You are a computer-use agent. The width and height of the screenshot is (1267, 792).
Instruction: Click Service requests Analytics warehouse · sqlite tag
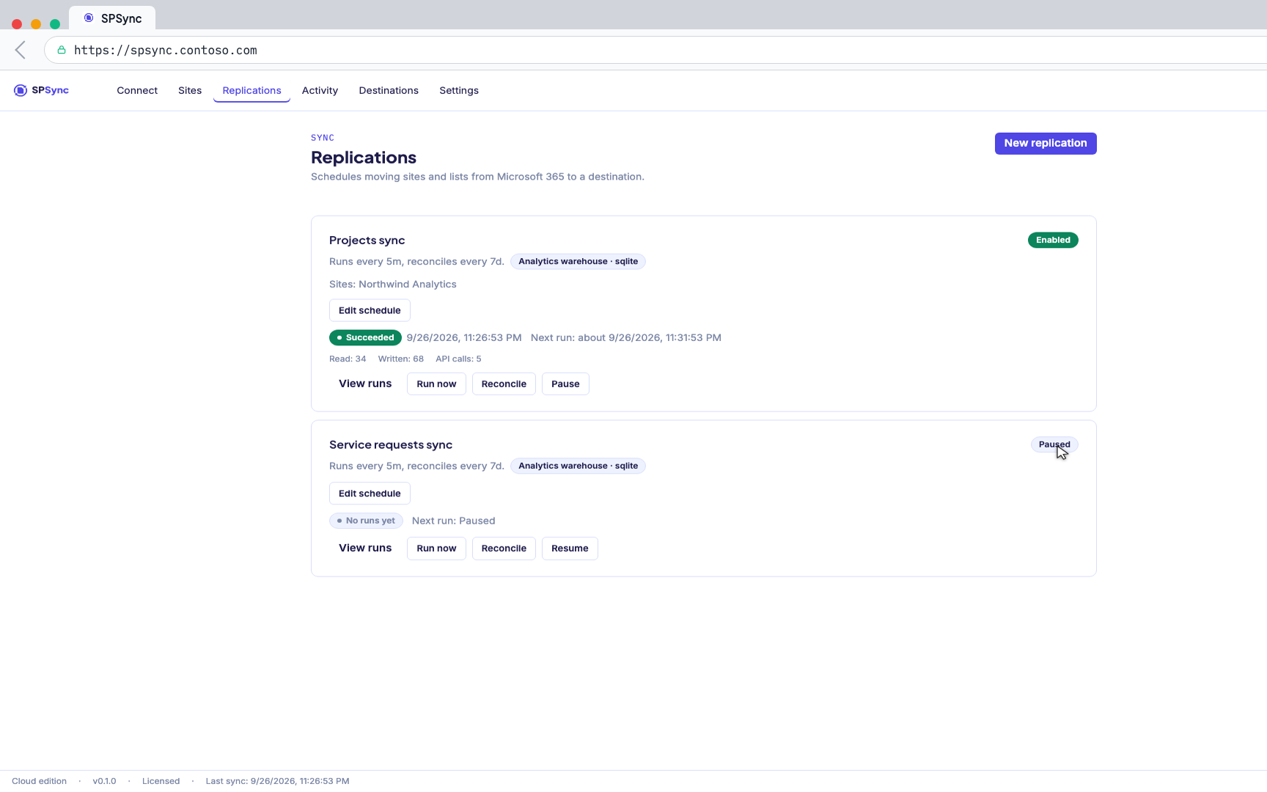pyautogui.click(x=578, y=466)
